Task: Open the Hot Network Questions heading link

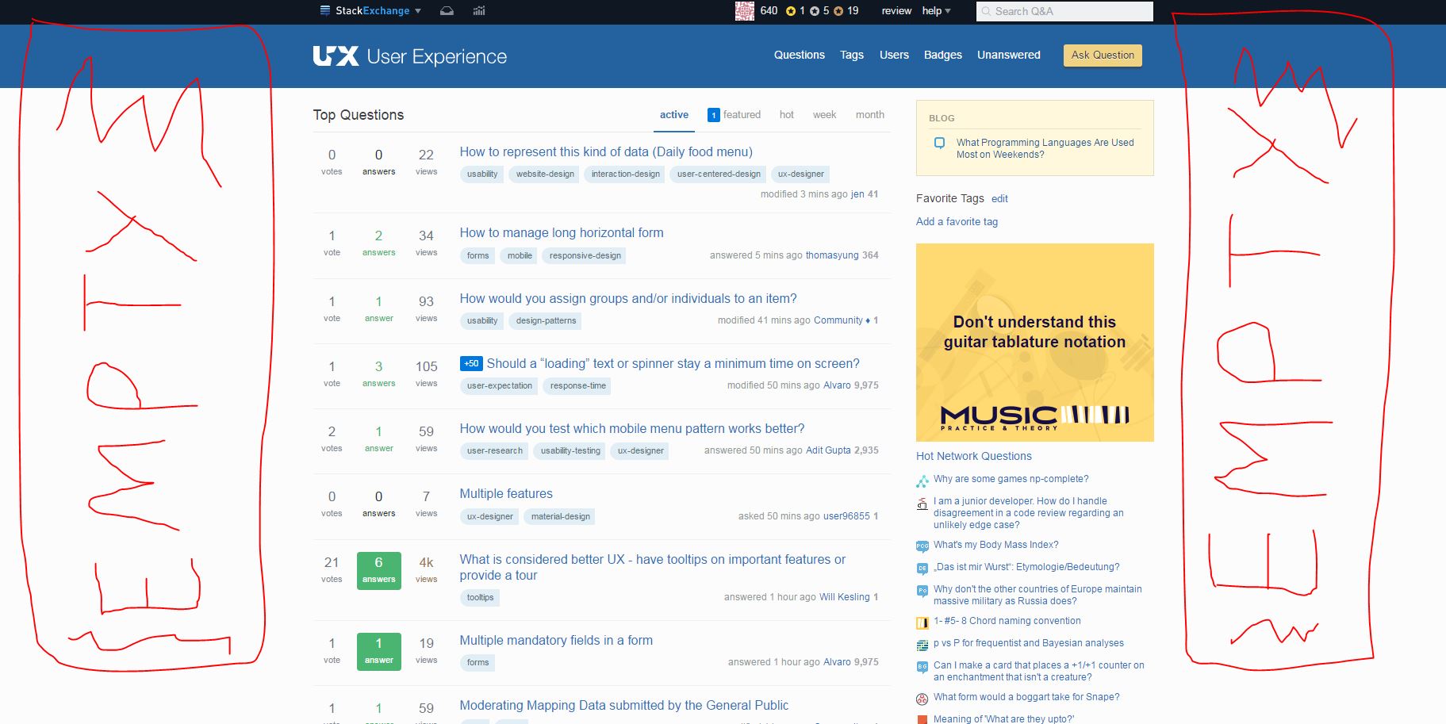Action: 974,457
